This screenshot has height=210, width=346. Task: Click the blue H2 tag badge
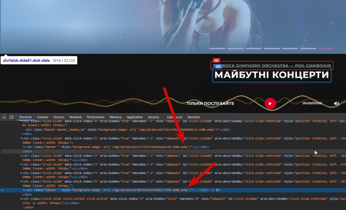click(218, 66)
